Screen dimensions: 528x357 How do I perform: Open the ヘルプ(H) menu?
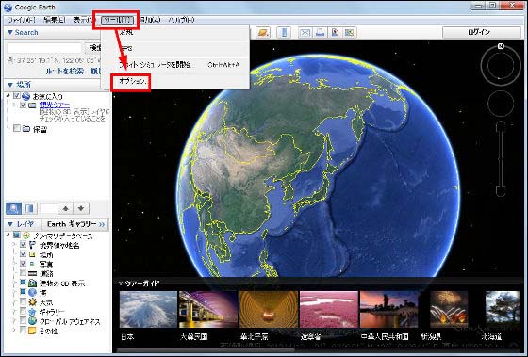tap(181, 20)
